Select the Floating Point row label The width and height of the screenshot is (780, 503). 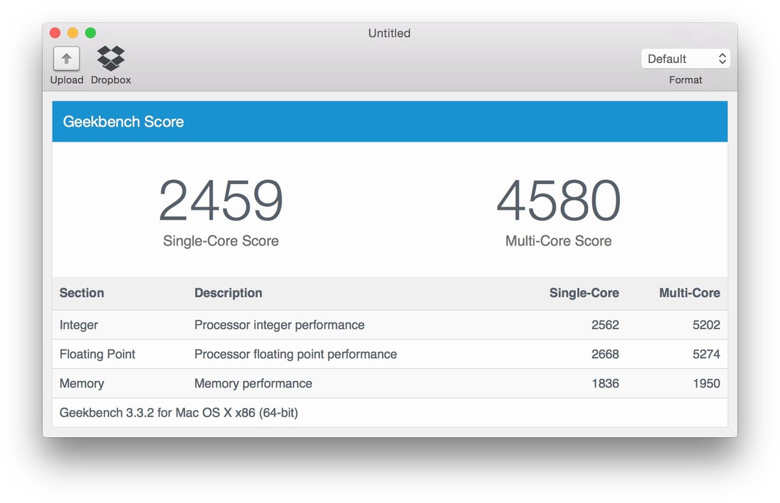click(x=97, y=354)
